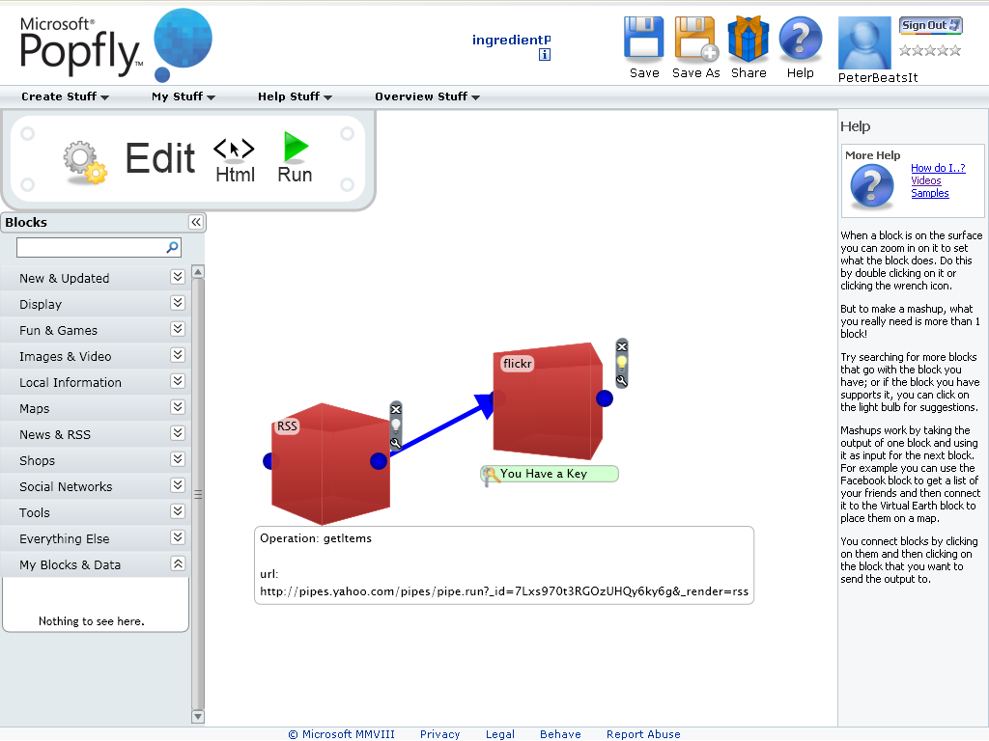Click the Save As icon

pos(695,39)
